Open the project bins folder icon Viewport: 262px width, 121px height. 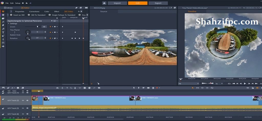point(3,18)
